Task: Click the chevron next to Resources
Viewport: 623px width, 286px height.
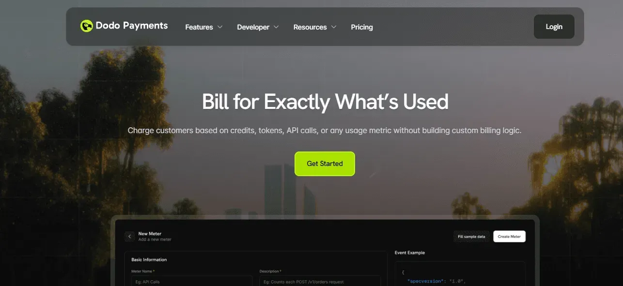Action: pos(333,27)
